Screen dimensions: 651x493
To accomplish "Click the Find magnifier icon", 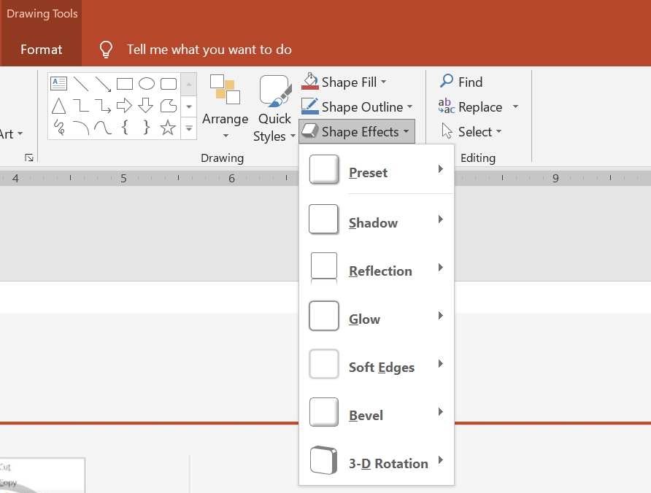I will pos(446,82).
